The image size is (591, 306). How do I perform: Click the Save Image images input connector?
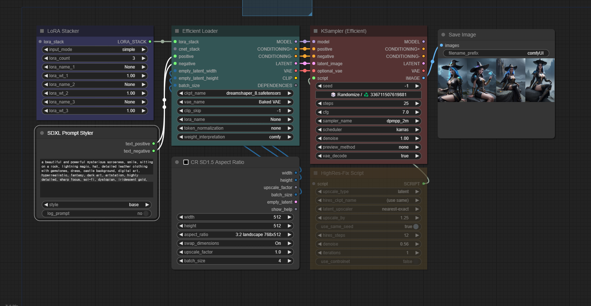point(441,45)
